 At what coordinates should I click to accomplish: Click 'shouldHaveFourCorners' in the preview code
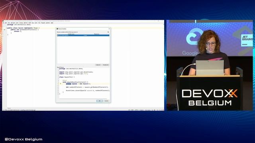tap(76, 82)
